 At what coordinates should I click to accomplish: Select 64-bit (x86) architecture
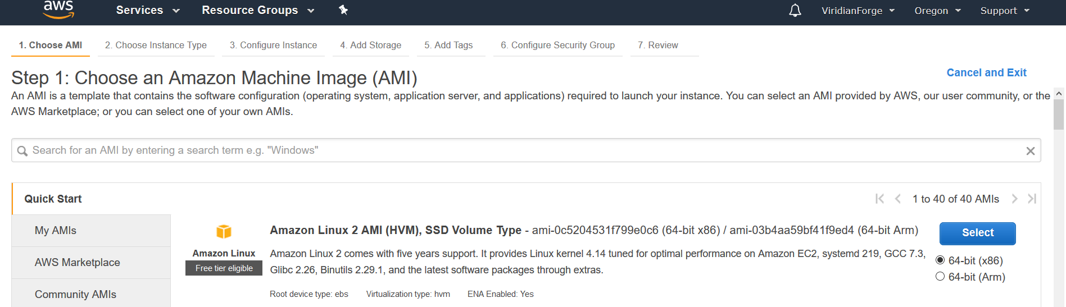point(940,260)
